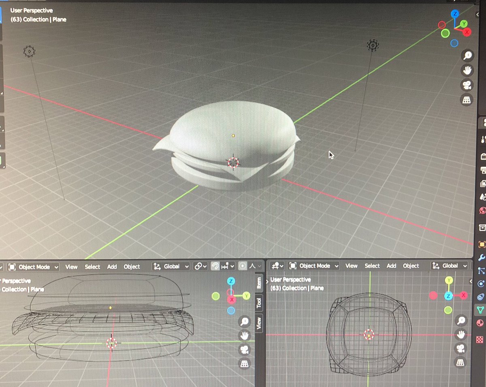
Task: Open Global orientation dropdown in bottom-right viewport
Action: (450, 266)
